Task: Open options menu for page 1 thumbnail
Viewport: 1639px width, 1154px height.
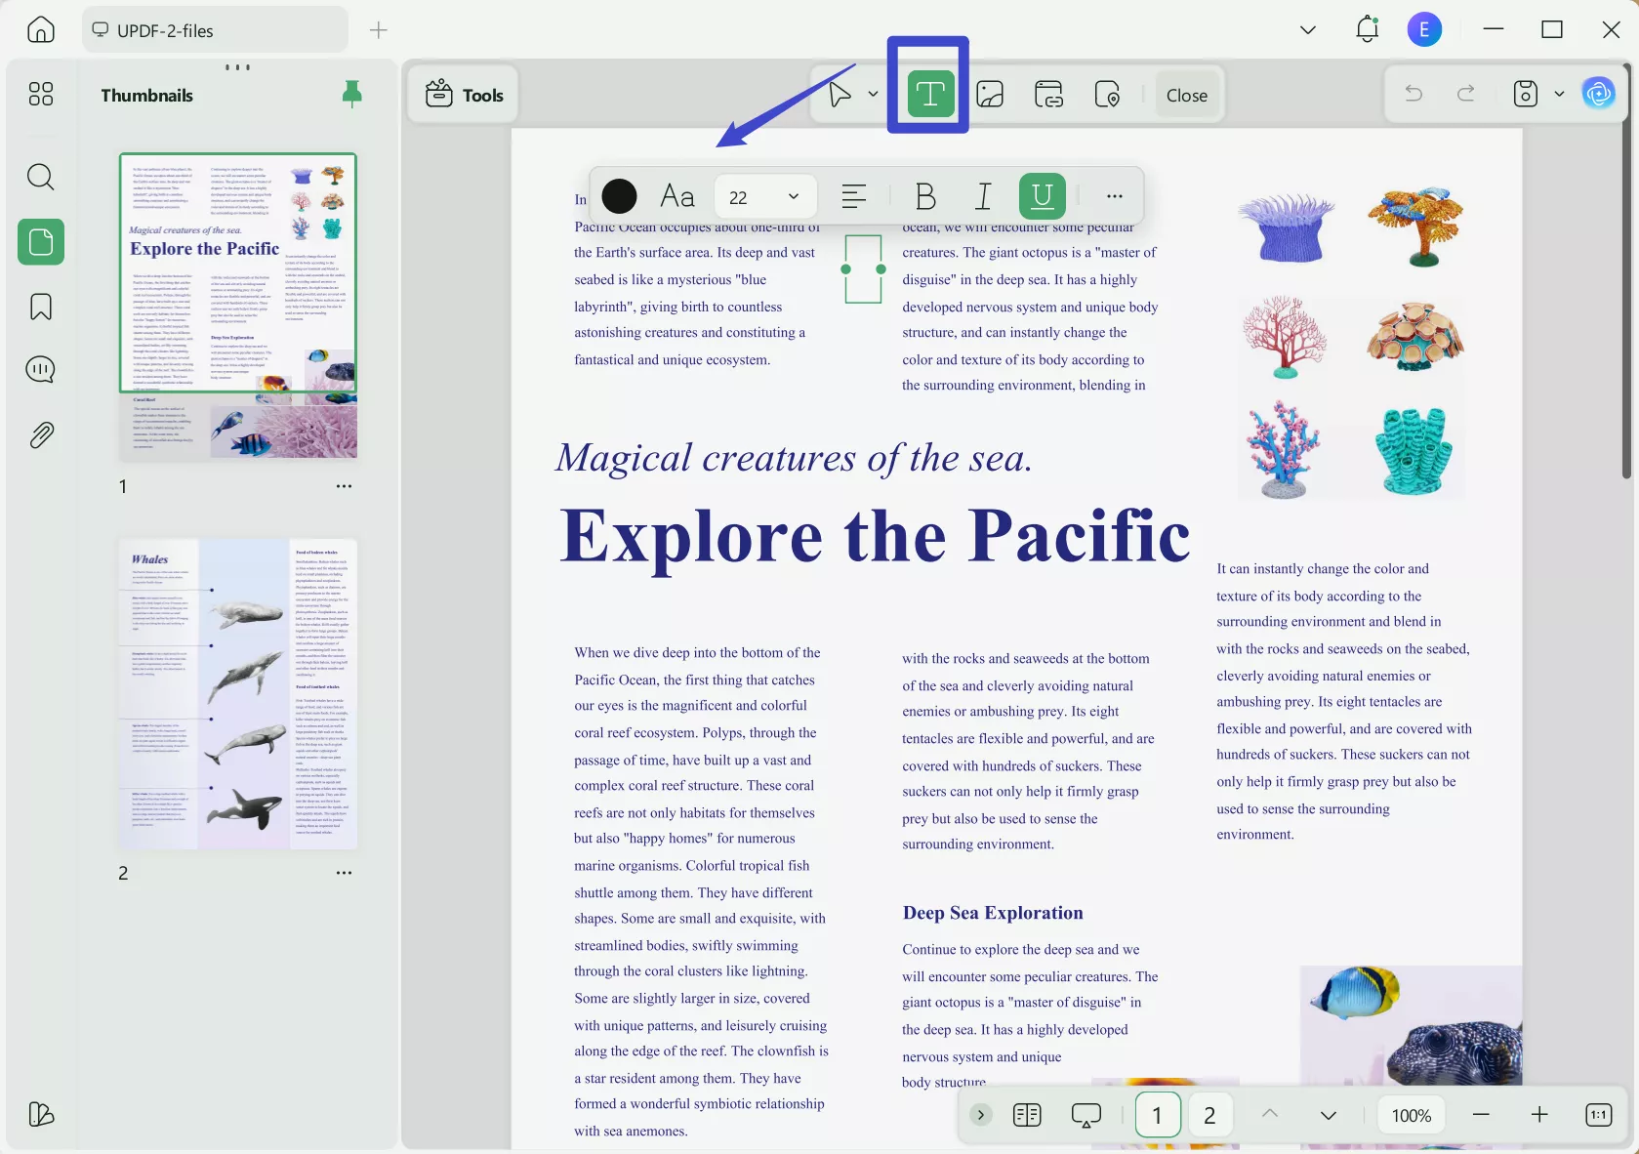Action: 344,485
